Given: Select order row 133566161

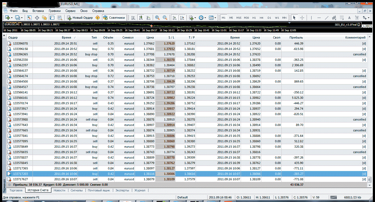Looking at the screenshot, I should pyautogui.click(x=20, y=98).
